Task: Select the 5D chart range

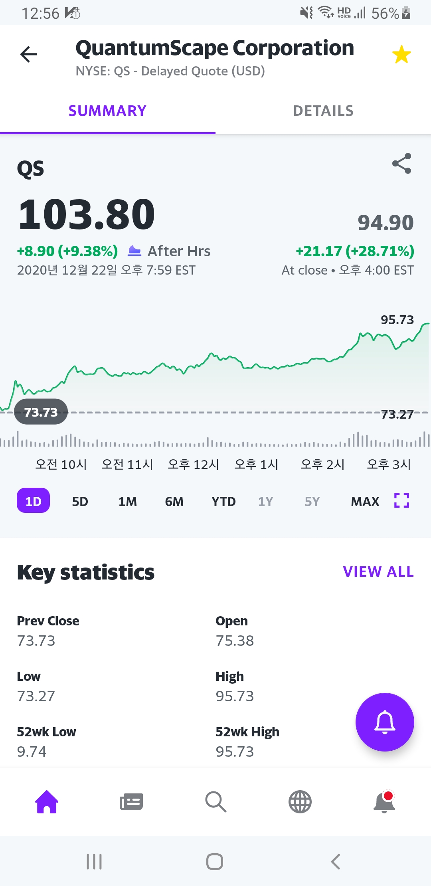Action: [x=80, y=501]
